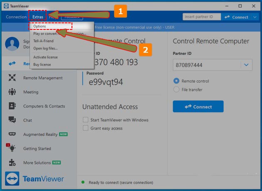Click the NEW badge beside More Solutions
Image resolution: width=262 pixels, height=191 pixels.
point(57,162)
